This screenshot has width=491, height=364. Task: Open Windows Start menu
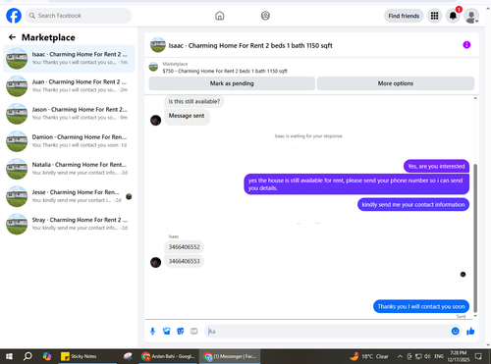click(9, 356)
